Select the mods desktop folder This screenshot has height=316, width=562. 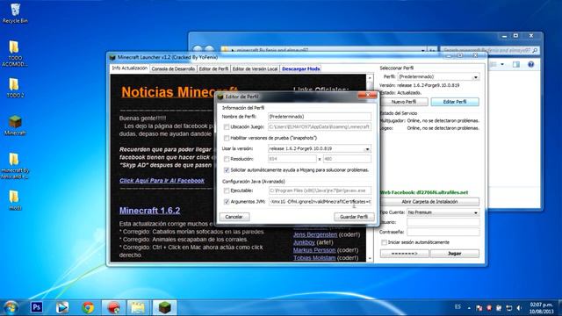pyautogui.click(x=15, y=200)
